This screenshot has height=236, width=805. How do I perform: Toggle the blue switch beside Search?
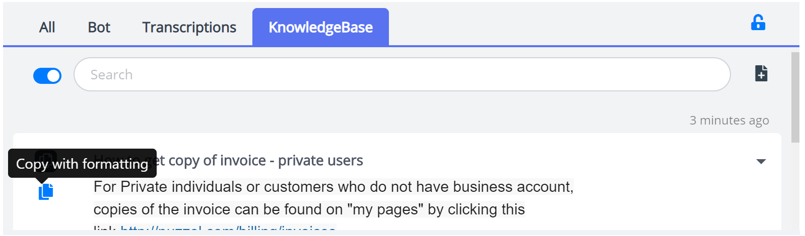(x=47, y=76)
